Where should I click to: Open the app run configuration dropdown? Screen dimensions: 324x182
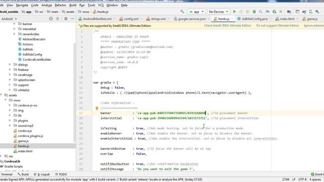(x=196, y=12)
